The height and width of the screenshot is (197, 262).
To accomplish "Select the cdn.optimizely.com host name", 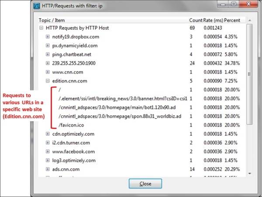I will (73, 134).
